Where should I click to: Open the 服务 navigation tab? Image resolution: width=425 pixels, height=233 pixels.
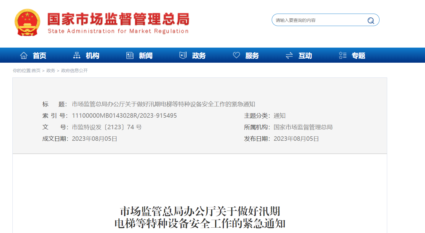252,56
